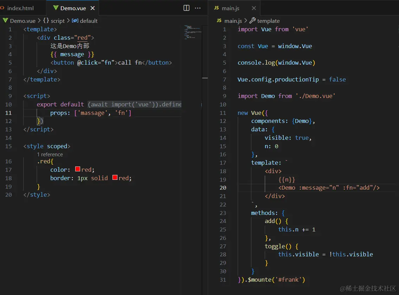Click 'add() {' method definition
Image resolution: width=399 pixels, height=295 pixels.
pyautogui.click(x=276, y=221)
